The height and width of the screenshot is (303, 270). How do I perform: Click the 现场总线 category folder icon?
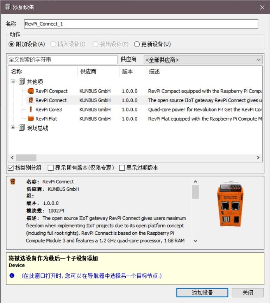[22, 128]
